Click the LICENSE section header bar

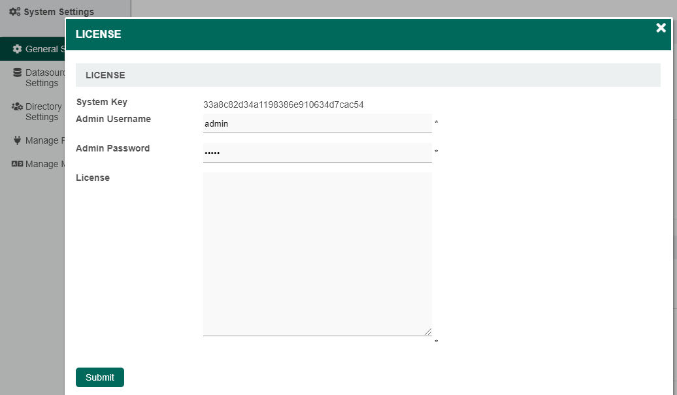click(x=368, y=75)
